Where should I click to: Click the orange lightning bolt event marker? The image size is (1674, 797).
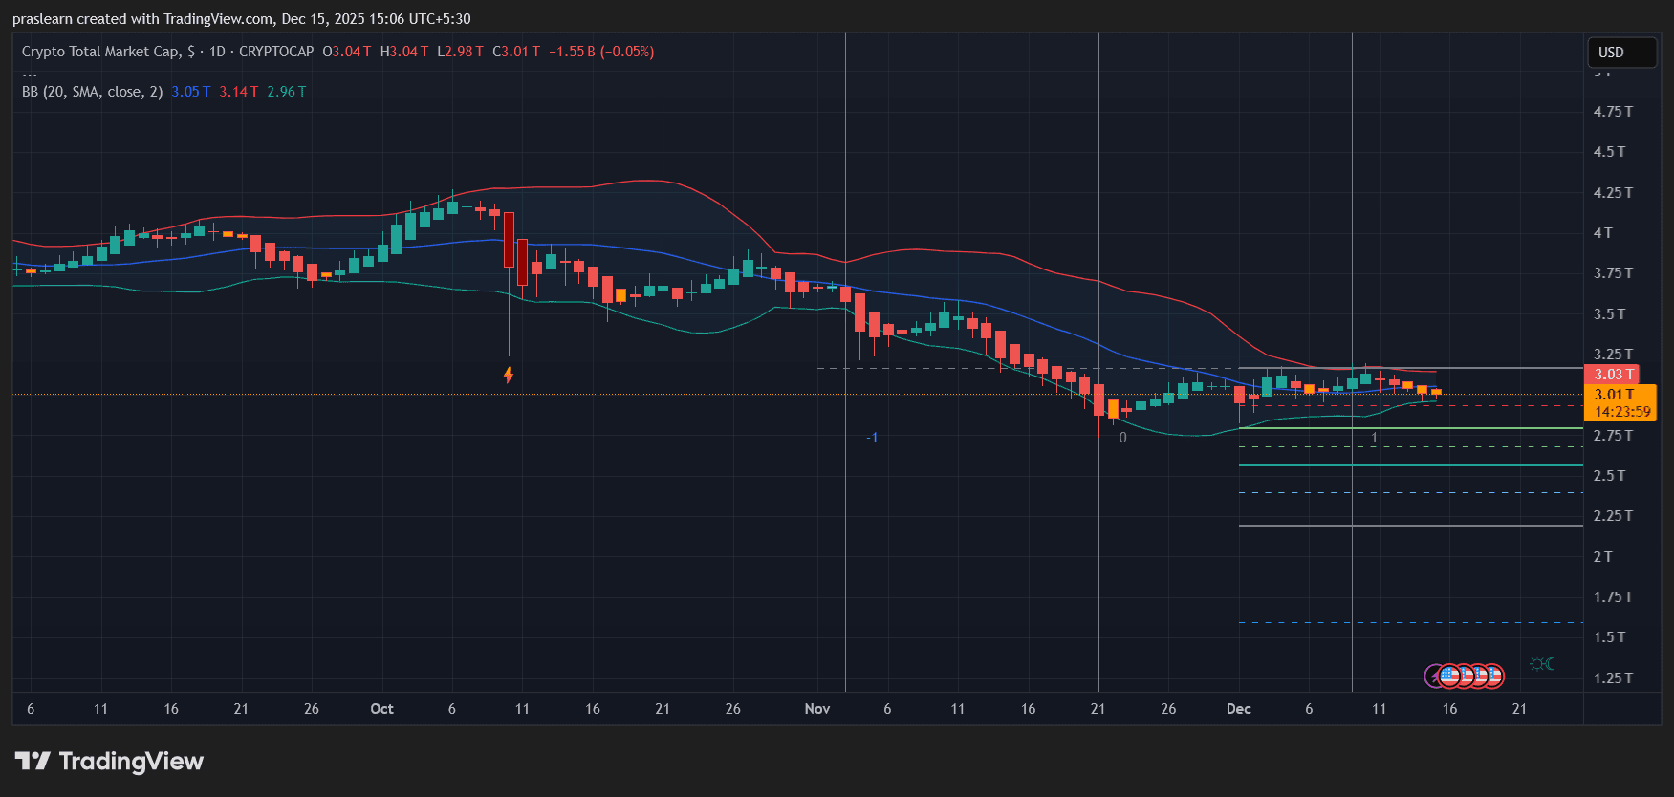509,375
